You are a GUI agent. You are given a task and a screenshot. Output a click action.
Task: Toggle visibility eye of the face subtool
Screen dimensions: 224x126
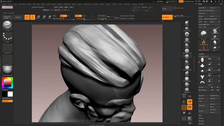219,59
